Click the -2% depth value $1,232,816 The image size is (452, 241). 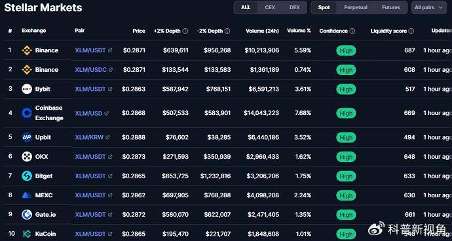coord(216,176)
